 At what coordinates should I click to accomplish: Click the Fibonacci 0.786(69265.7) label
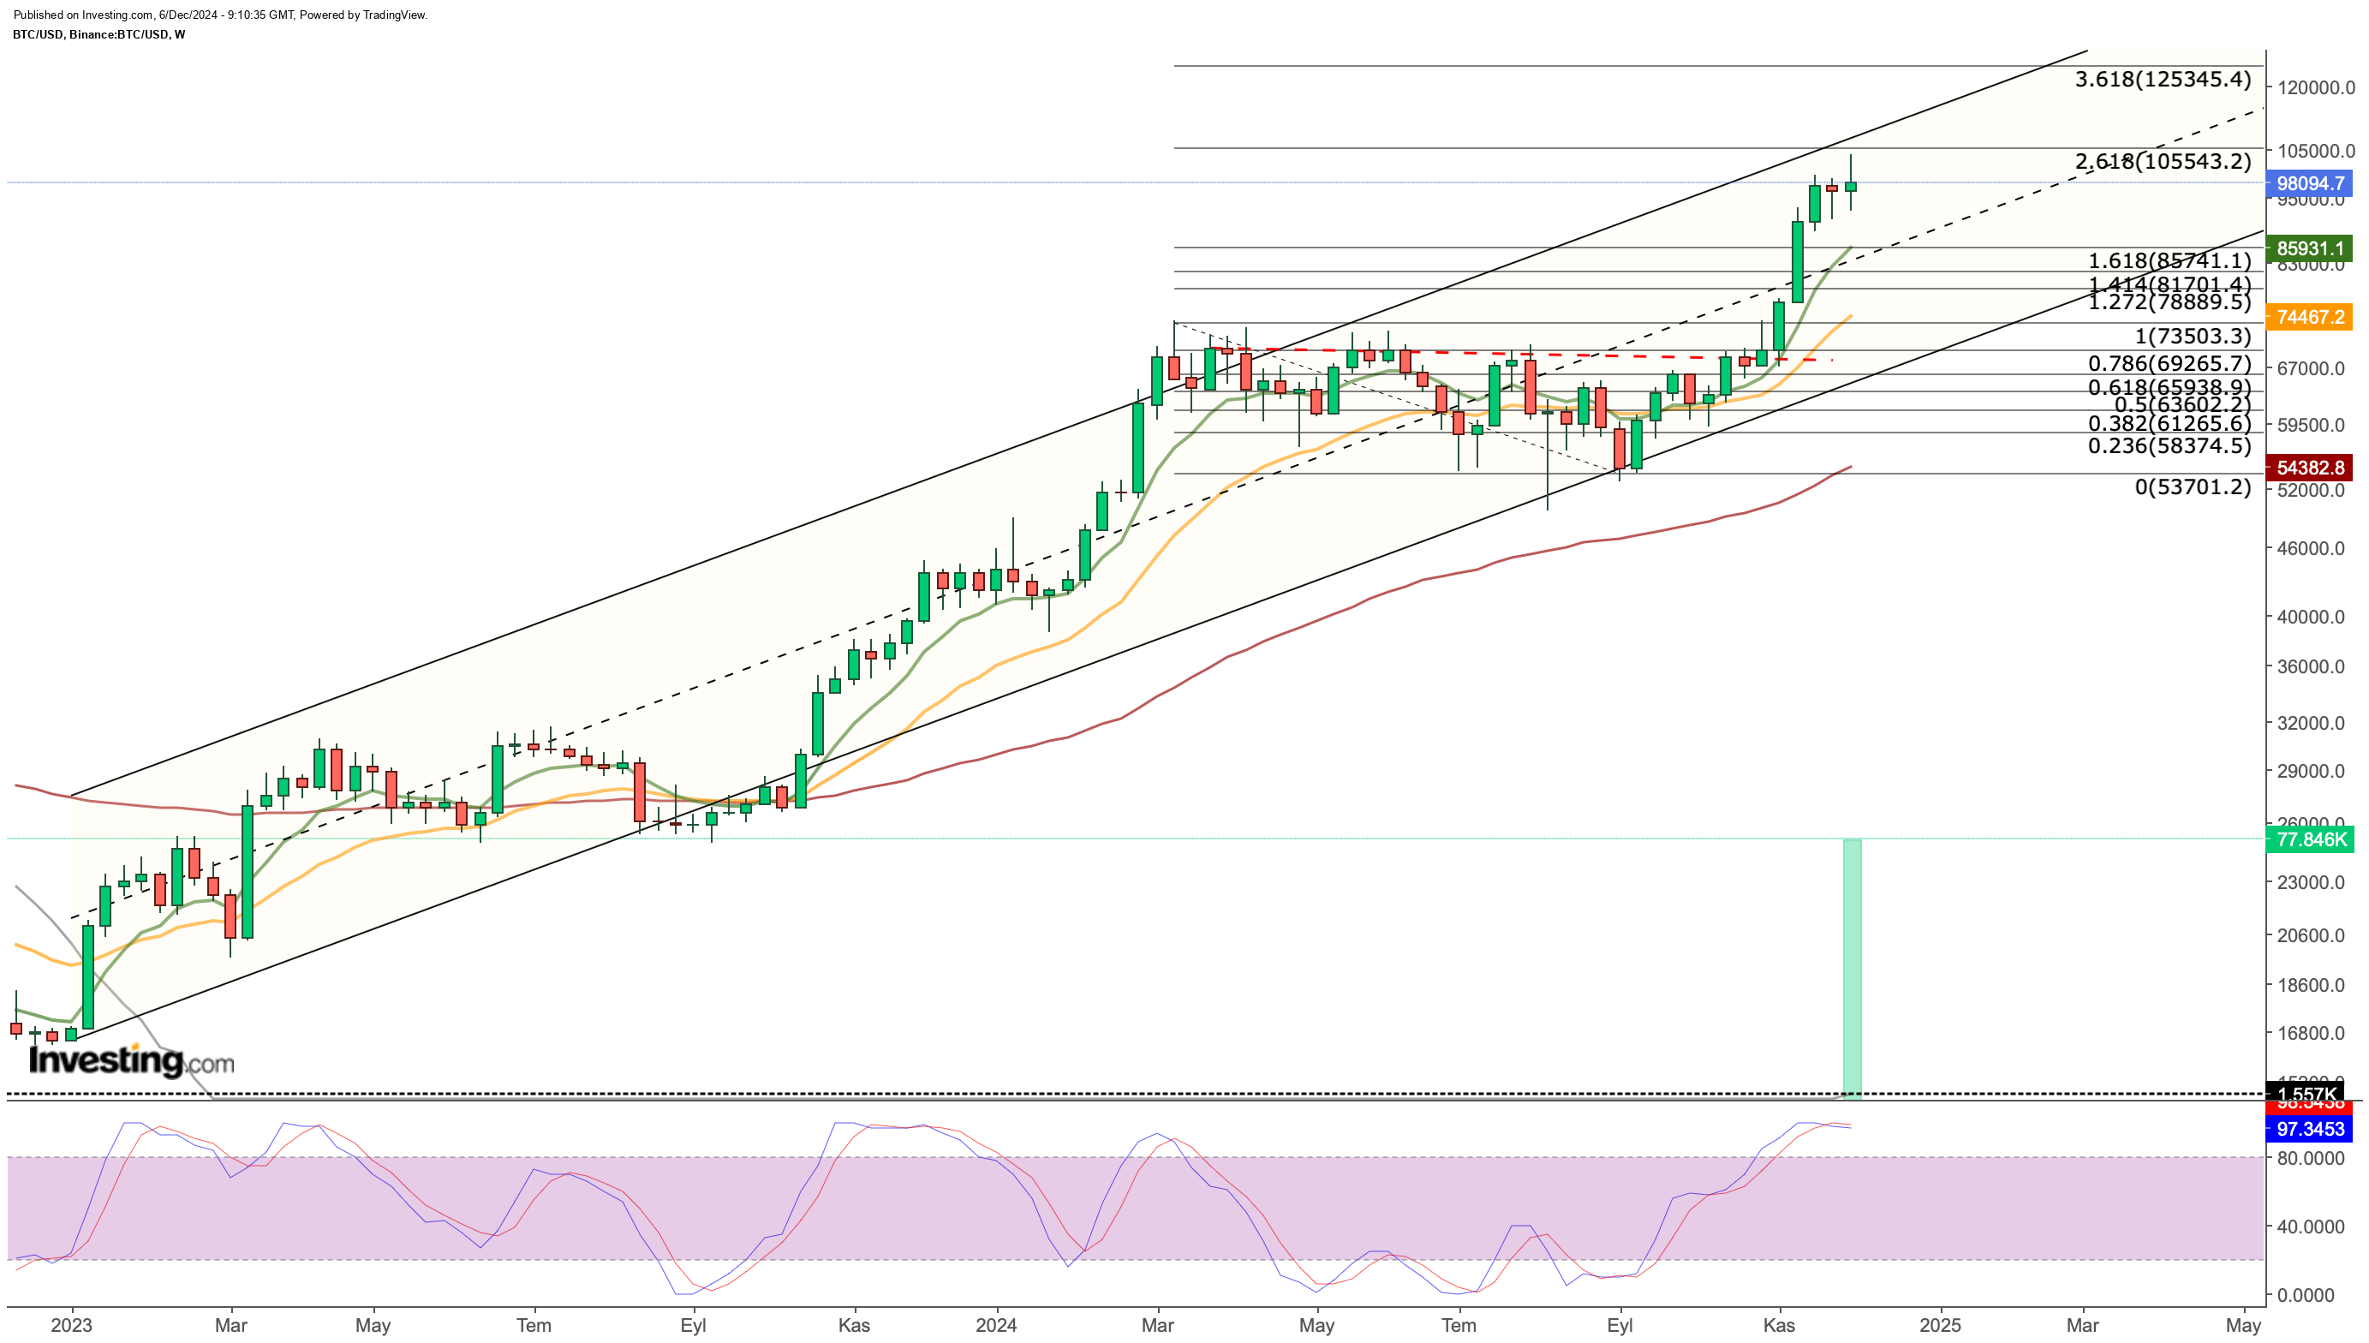[x=2169, y=364]
